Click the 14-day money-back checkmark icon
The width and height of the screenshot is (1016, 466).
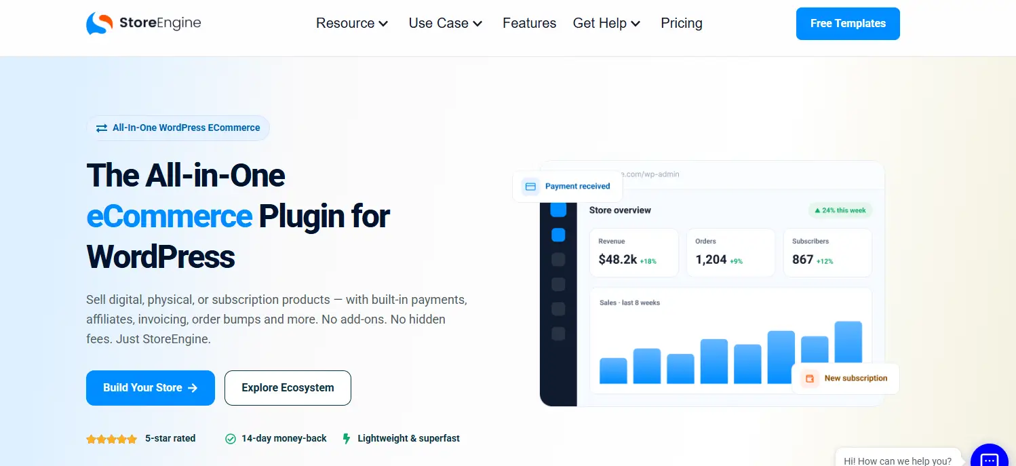tap(231, 439)
